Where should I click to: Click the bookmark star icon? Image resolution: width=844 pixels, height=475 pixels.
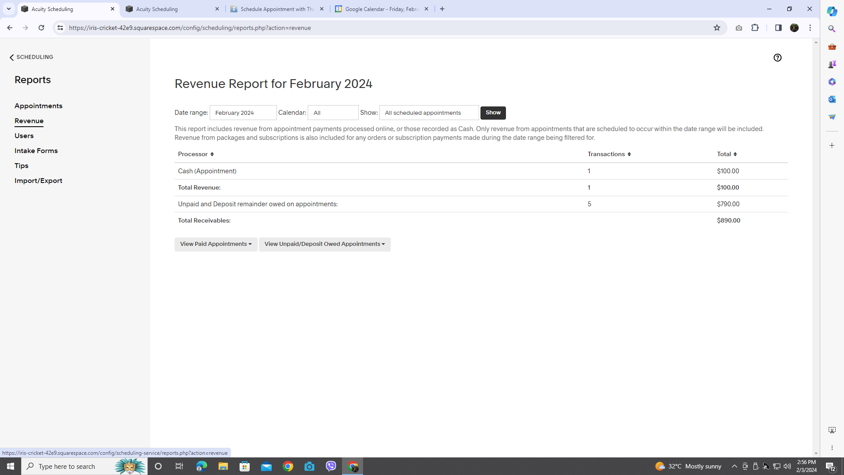[x=717, y=28]
